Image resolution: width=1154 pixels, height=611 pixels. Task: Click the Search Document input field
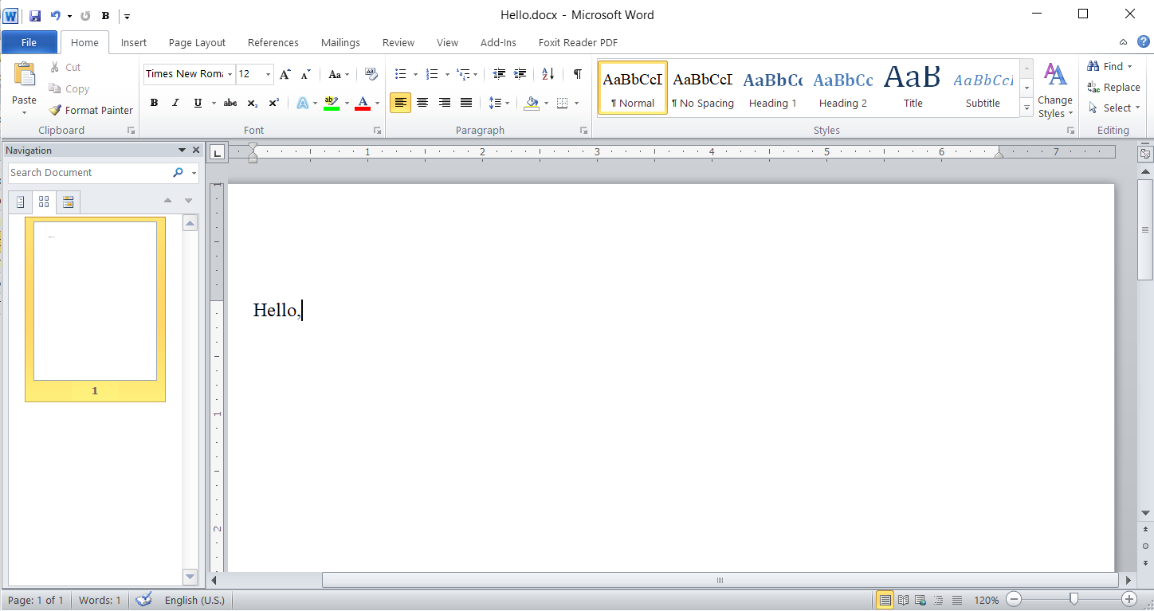coord(88,173)
